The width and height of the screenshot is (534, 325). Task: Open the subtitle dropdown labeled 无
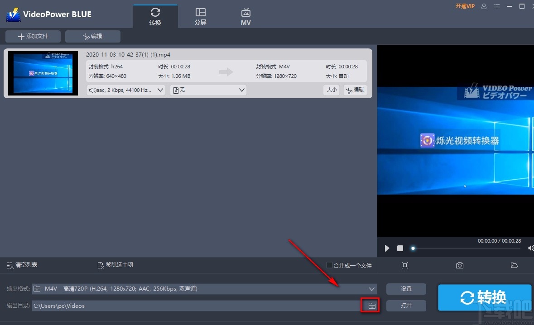pyautogui.click(x=241, y=90)
